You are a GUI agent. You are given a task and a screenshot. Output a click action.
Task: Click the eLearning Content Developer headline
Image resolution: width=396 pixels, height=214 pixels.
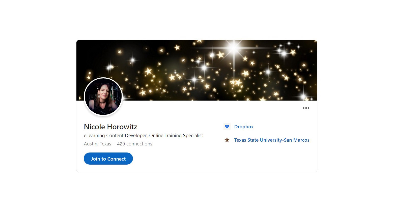143,136
